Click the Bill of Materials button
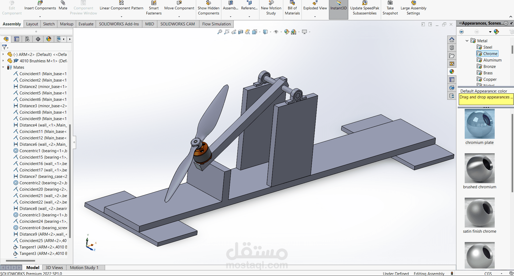514x276 pixels. (292, 8)
